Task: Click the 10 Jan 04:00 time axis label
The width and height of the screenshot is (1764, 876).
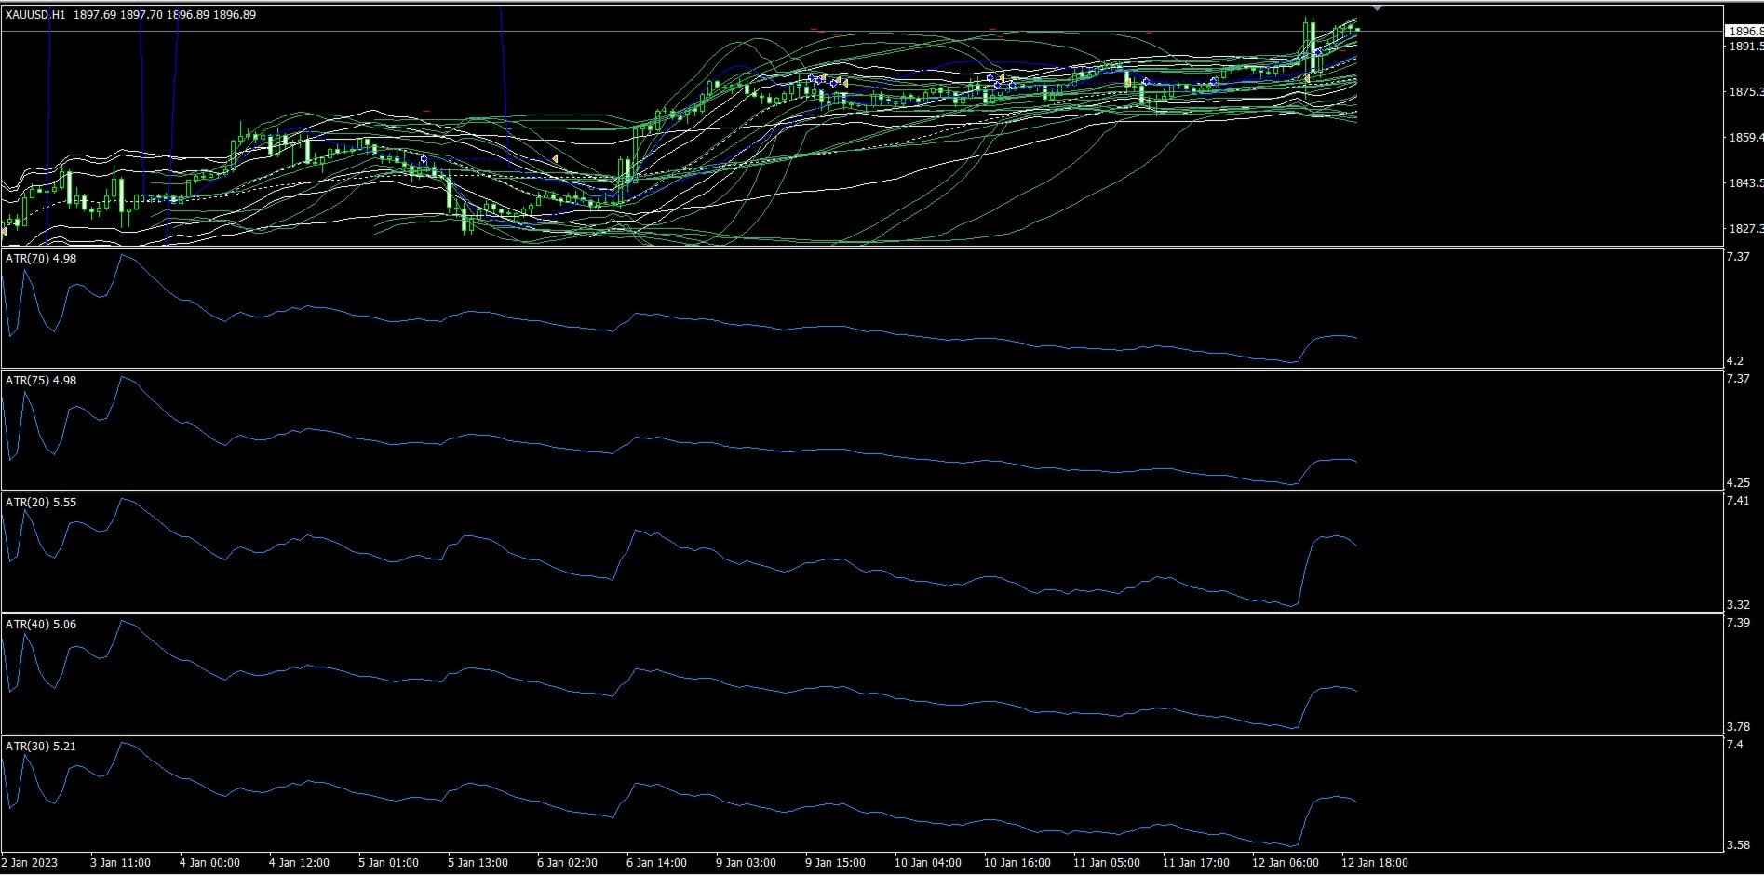Action: pyautogui.click(x=928, y=863)
